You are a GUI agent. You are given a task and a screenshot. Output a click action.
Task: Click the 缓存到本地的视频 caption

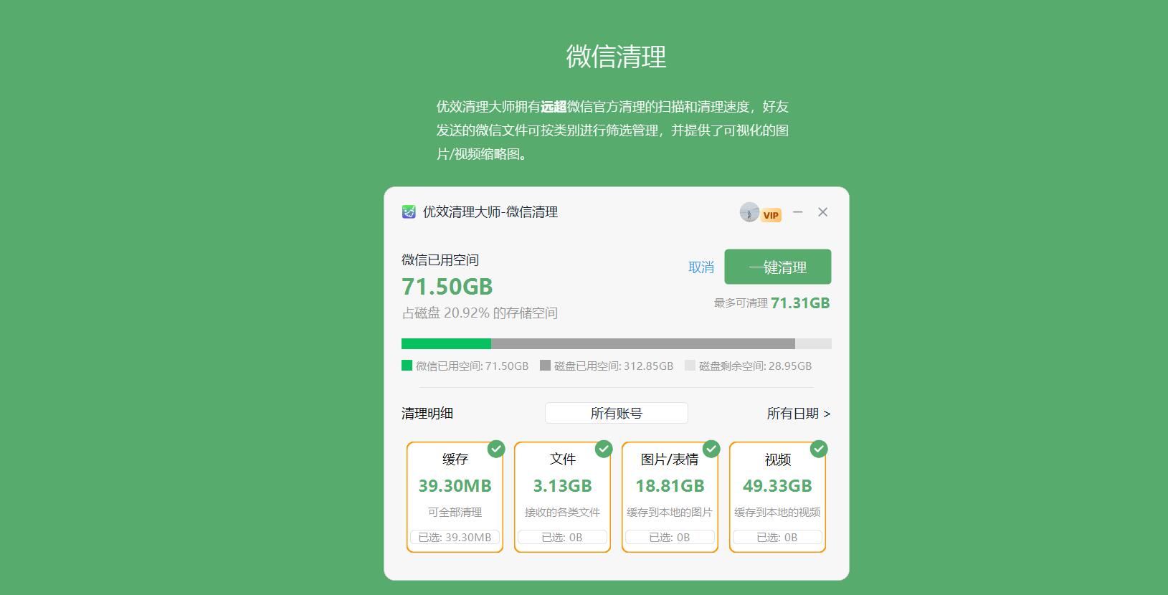[x=778, y=513]
